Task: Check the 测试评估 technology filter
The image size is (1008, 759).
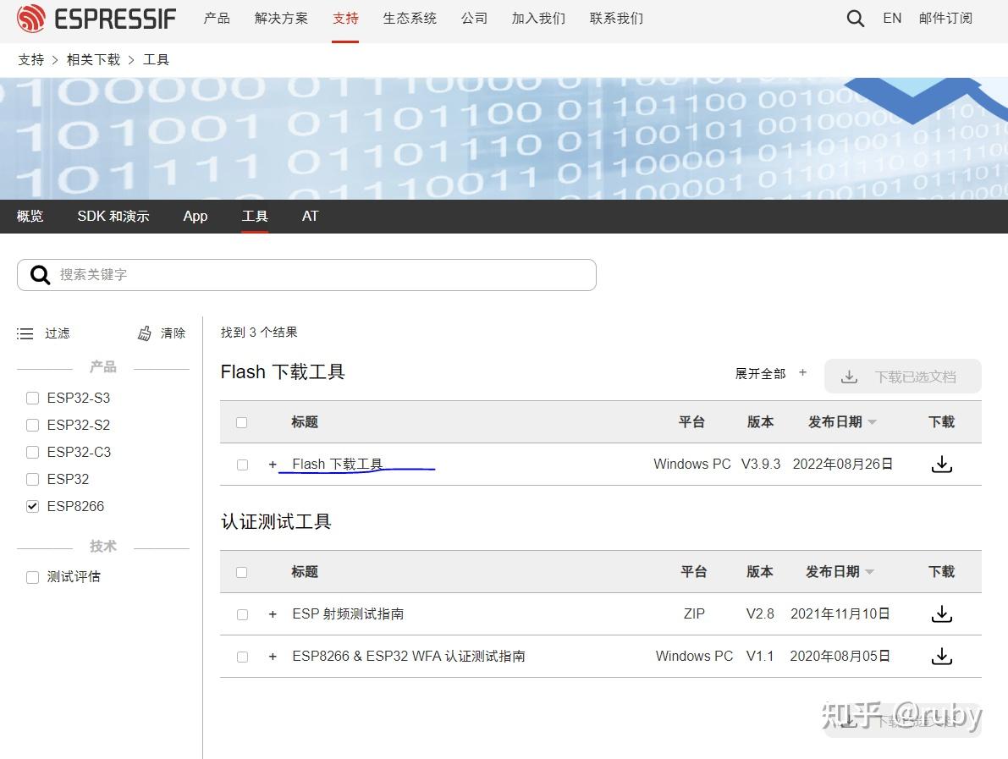Action: click(32, 576)
